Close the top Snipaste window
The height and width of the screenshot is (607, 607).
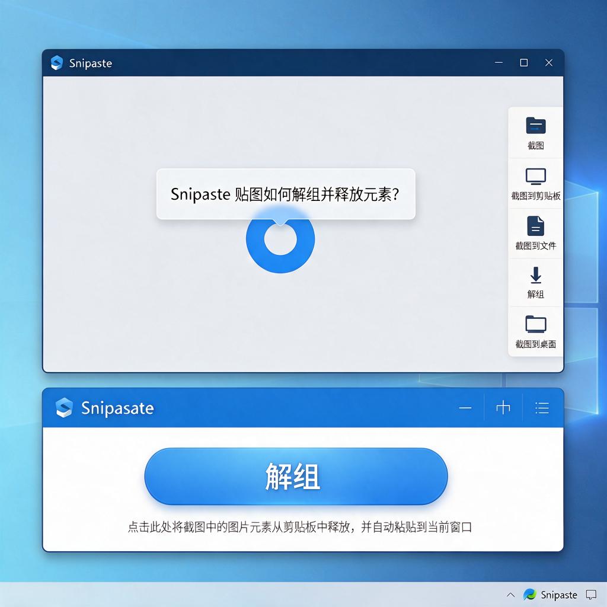(549, 63)
